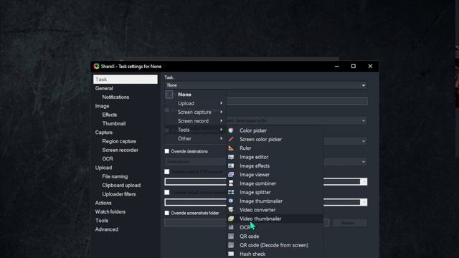Choose Screen color picker menu entry
The height and width of the screenshot is (258, 459).
point(260,139)
